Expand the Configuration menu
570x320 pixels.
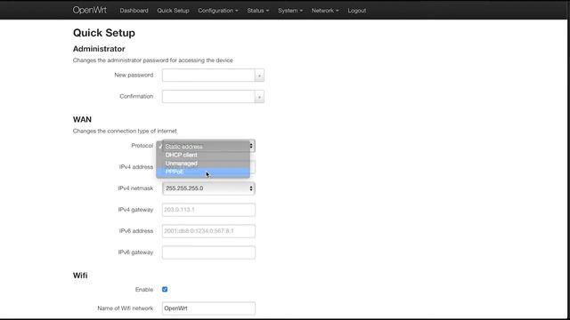[x=217, y=11]
